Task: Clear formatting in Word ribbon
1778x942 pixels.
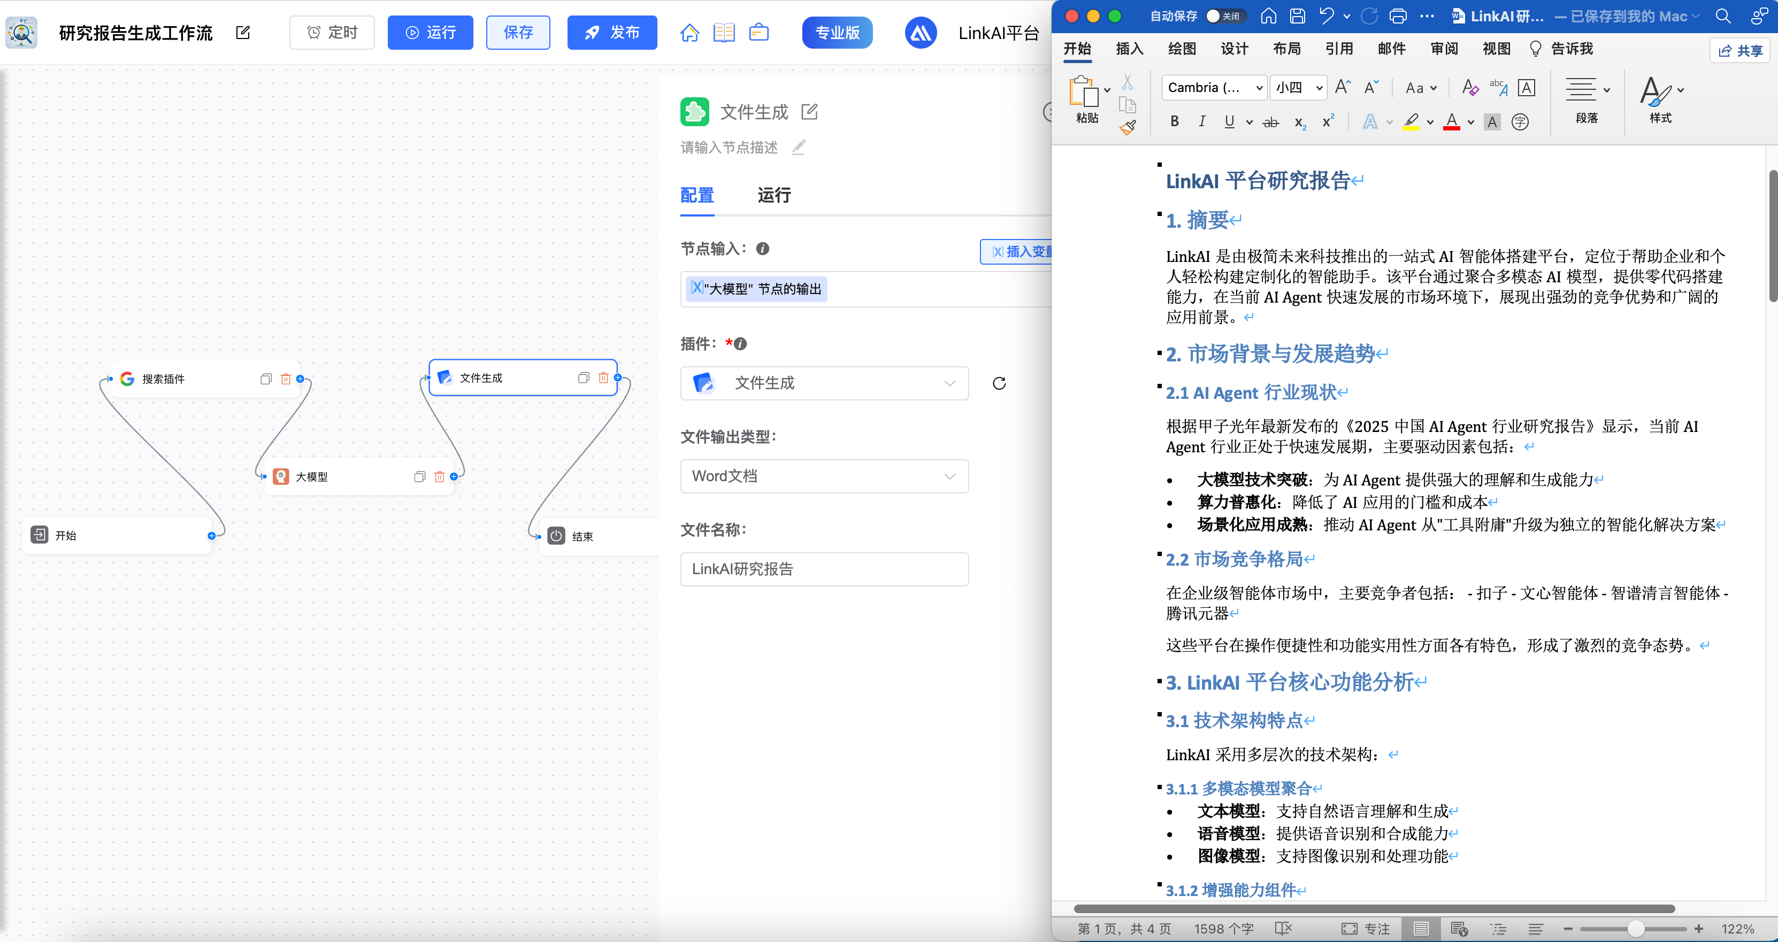Action: 1469,88
